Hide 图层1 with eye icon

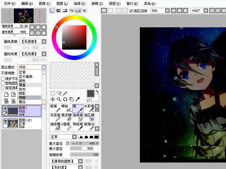[x=5, y=108]
